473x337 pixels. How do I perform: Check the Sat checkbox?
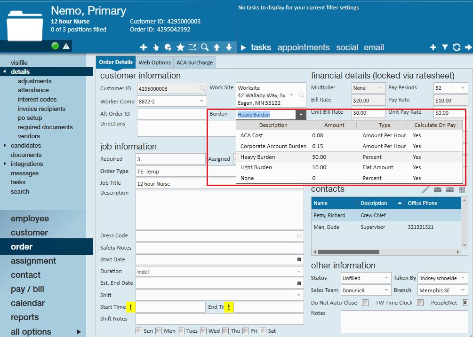[x=263, y=331]
